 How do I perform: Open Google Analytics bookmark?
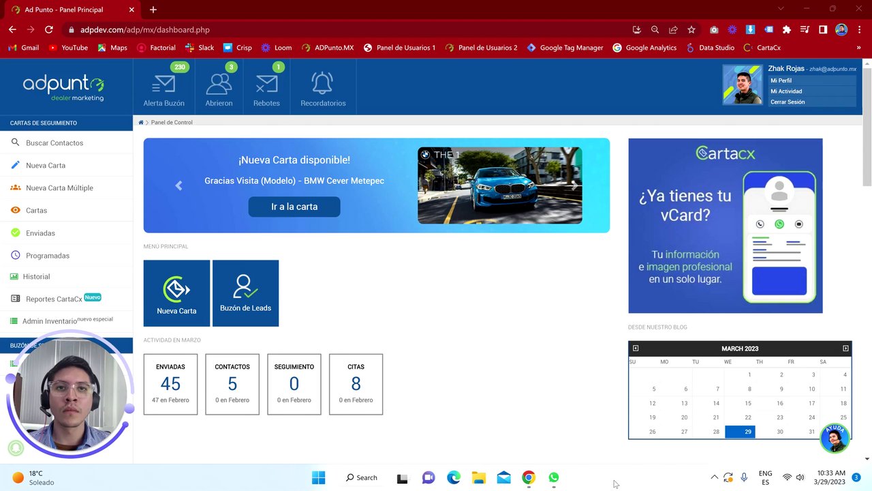pos(644,48)
